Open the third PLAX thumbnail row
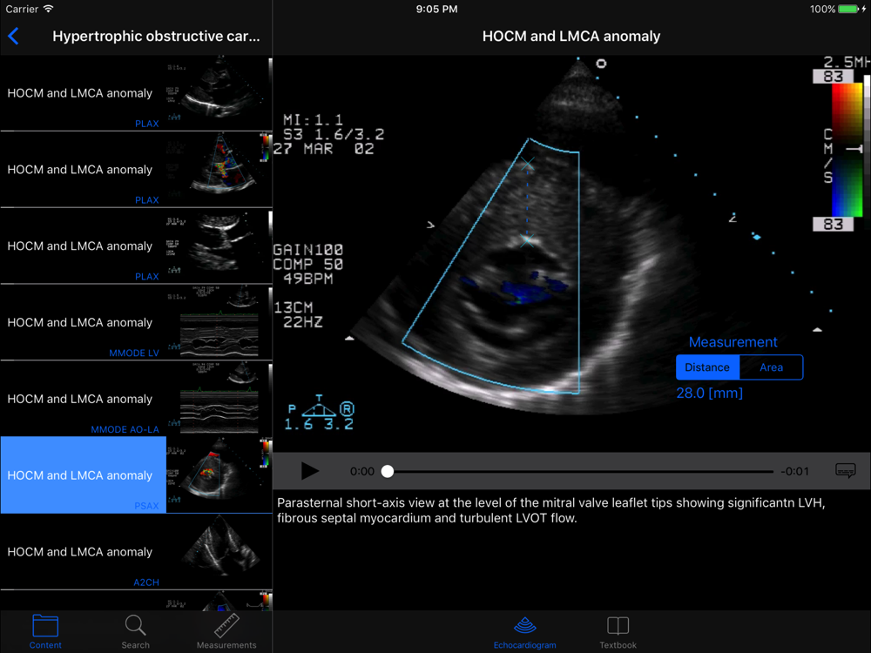The width and height of the screenshot is (871, 653). [x=136, y=246]
